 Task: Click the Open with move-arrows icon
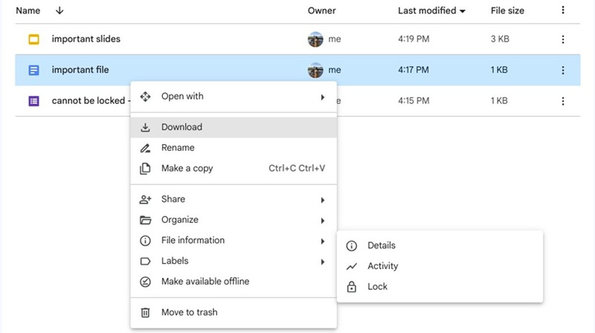[145, 97]
